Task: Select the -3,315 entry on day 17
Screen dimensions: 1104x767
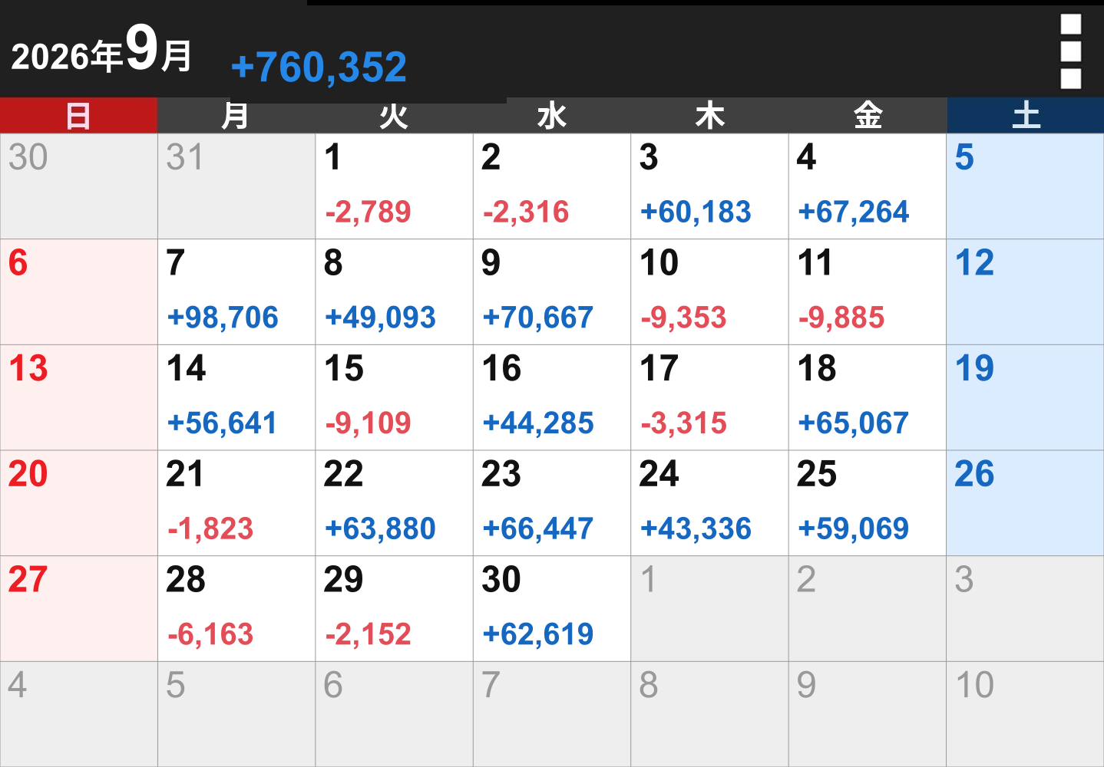Action: pyautogui.click(x=684, y=423)
